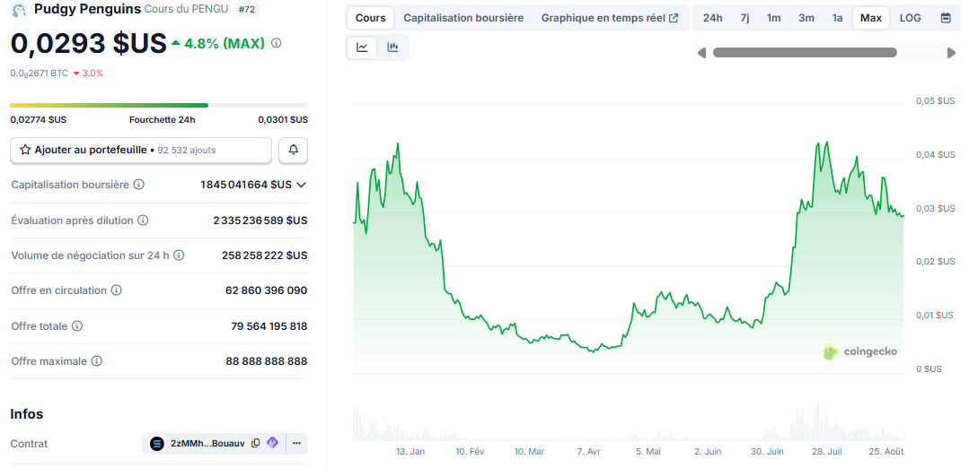Click the info icon beside 4.8% (MAX)
This screenshot has width=969, height=468.
coord(277,43)
